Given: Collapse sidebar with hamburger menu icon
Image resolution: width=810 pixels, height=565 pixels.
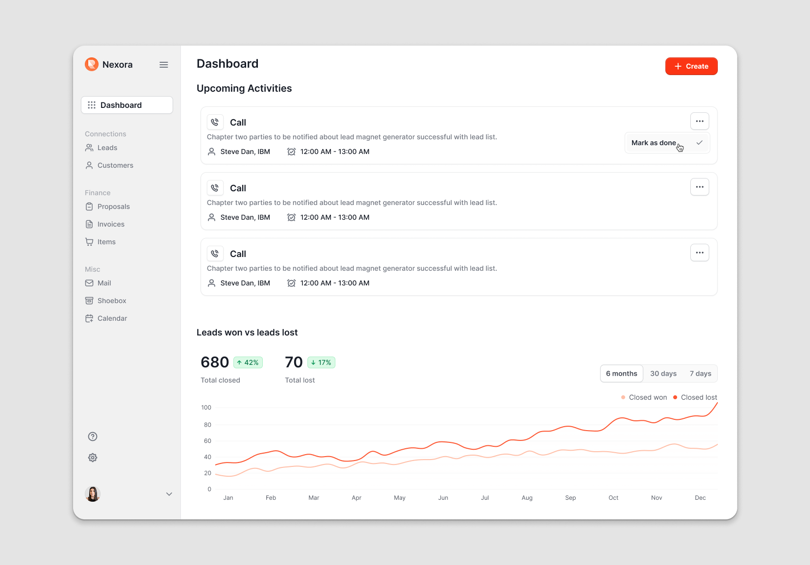Looking at the screenshot, I should 164,65.
